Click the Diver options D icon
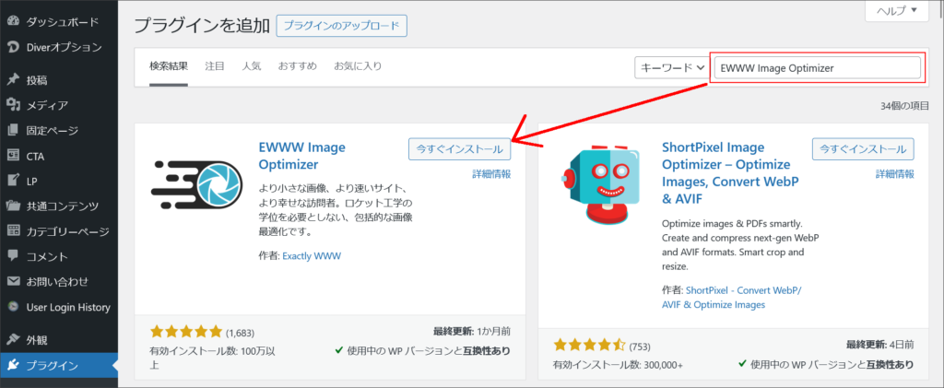The height and width of the screenshot is (388, 944). [x=13, y=47]
